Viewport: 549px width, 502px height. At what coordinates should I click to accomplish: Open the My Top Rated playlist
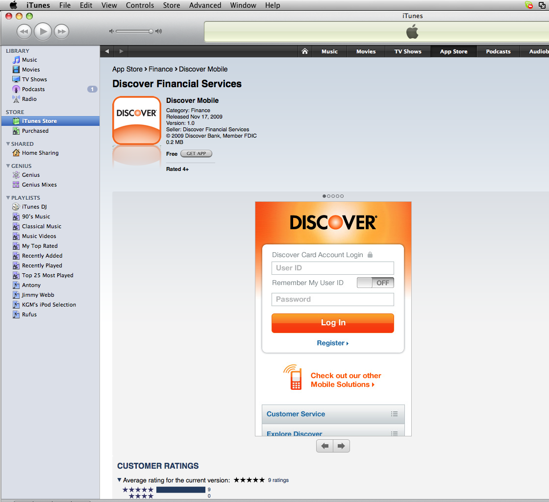coord(40,246)
